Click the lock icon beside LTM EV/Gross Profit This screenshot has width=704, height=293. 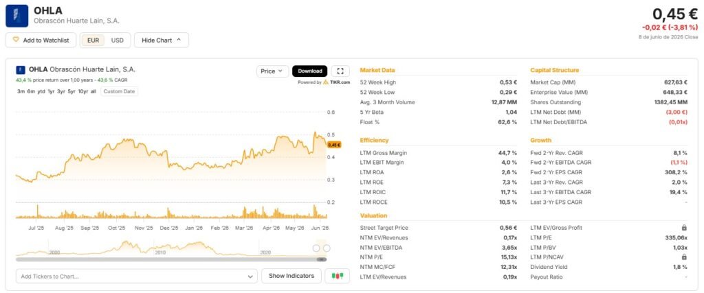coord(684,228)
